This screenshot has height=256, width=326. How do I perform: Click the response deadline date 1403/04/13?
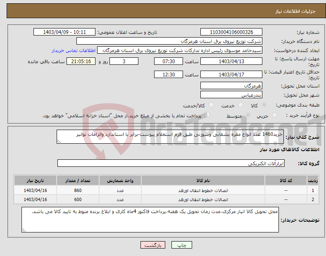click(231, 61)
